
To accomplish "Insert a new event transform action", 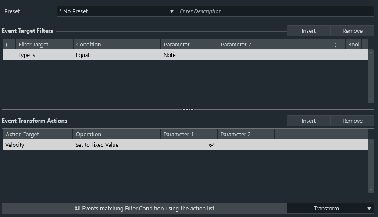I will click(308, 121).
